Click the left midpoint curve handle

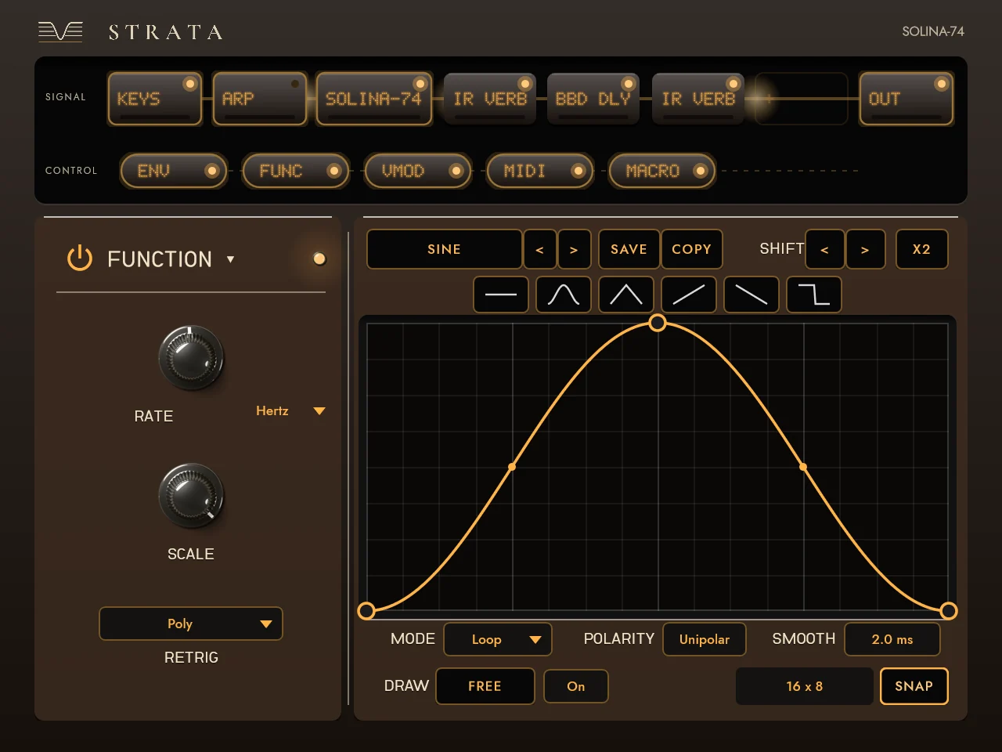coord(512,467)
